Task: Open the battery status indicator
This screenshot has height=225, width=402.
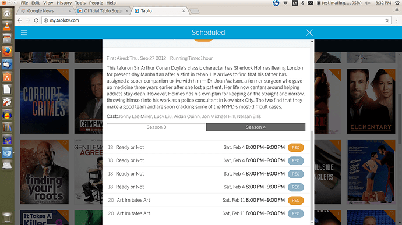Action: pos(339,3)
